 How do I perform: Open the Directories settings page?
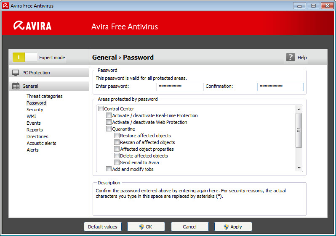click(37, 136)
